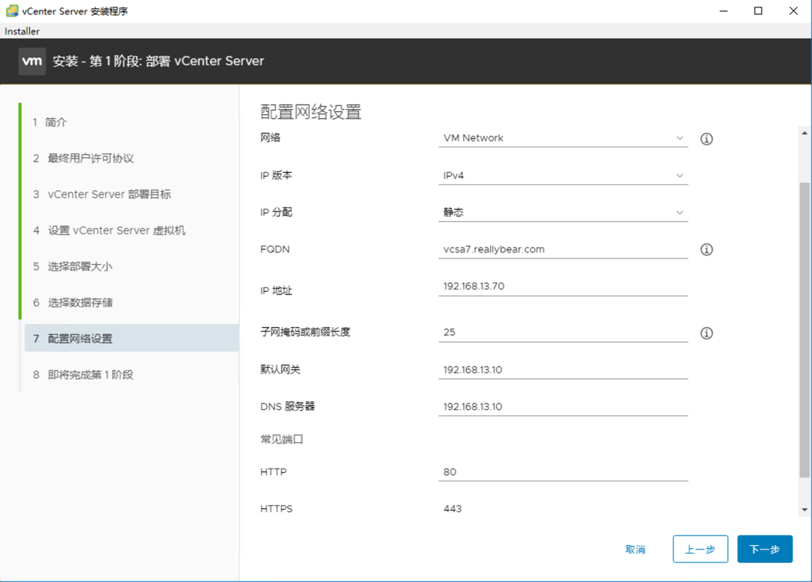812x582 pixels.
Task: Open the IP 版本 IPv4 dropdown
Action: pos(563,175)
